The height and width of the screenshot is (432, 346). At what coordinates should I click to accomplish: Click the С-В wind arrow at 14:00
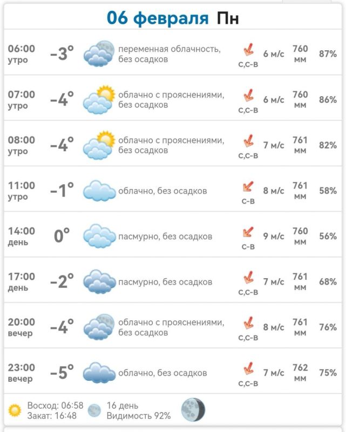(x=248, y=232)
